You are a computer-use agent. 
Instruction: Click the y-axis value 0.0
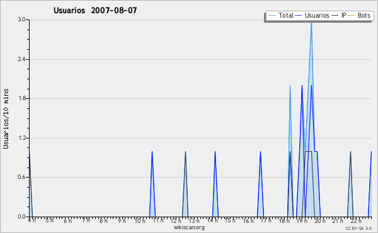[21, 217]
